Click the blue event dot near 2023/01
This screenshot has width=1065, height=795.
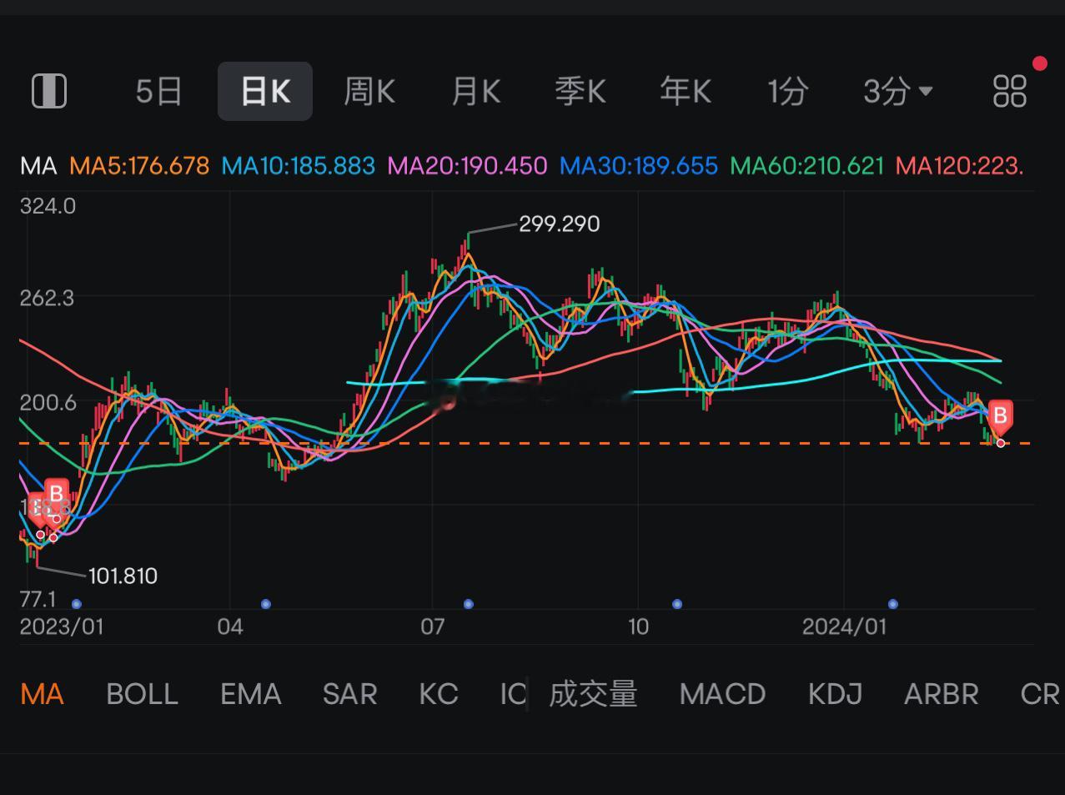pyautogui.click(x=77, y=604)
